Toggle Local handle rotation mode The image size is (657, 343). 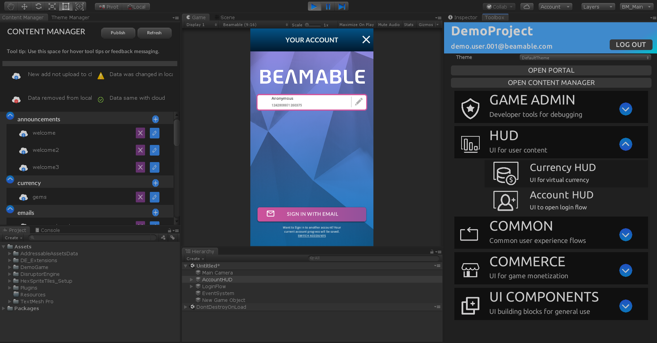coord(136,7)
